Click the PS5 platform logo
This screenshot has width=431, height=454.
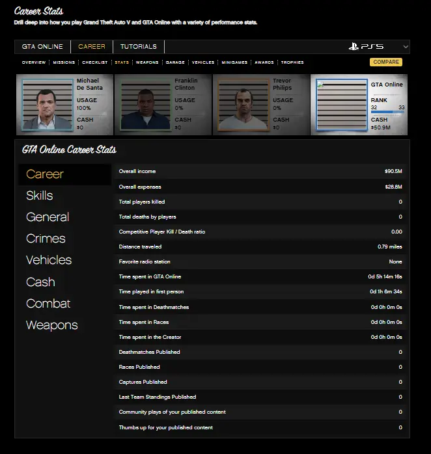(365, 47)
